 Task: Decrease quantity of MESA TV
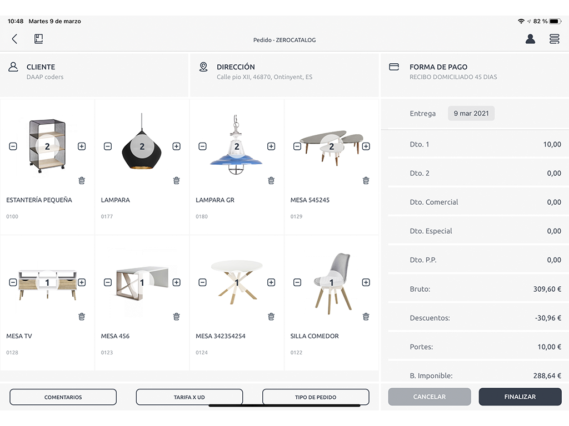pyautogui.click(x=13, y=282)
